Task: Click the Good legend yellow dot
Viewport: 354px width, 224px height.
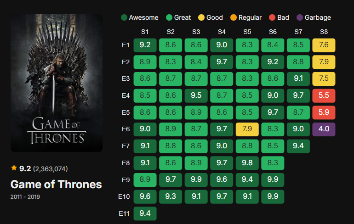Action: [x=201, y=18]
